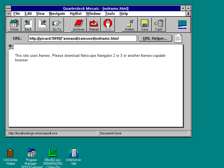Open the Go To toolbar button

point(57,25)
